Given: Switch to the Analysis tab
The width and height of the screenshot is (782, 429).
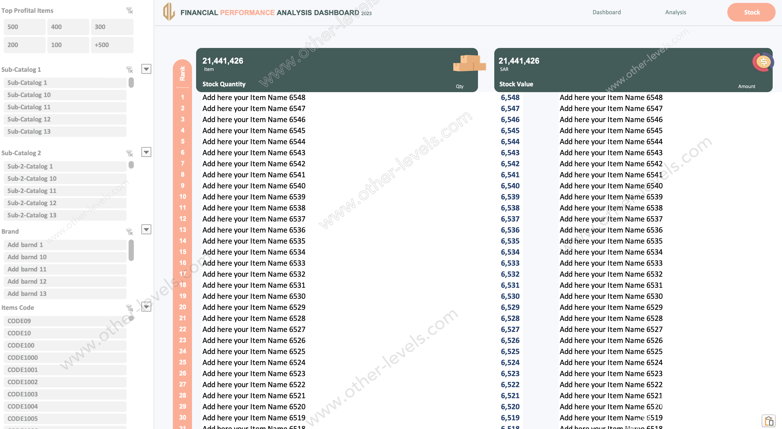Looking at the screenshot, I should tap(675, 12).
